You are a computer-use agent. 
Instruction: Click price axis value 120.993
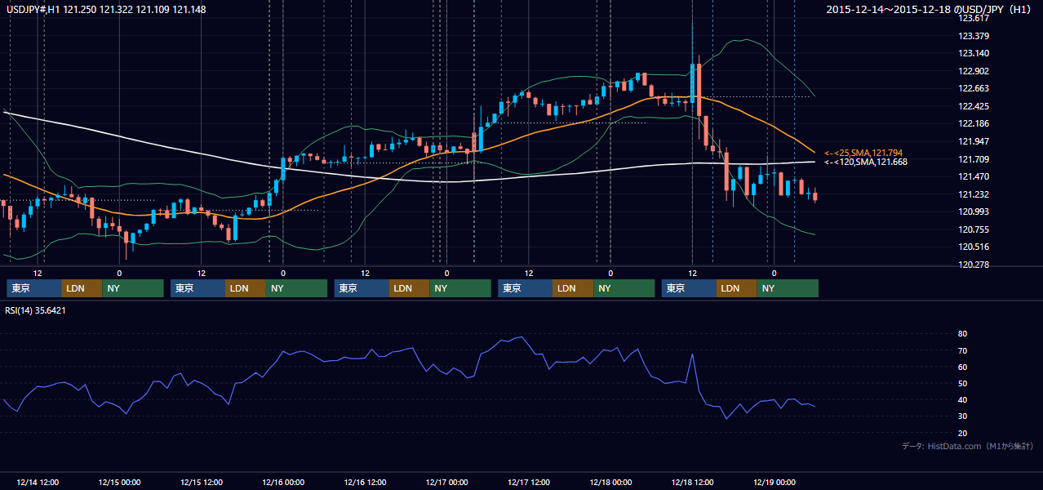[x=973, y=212]
